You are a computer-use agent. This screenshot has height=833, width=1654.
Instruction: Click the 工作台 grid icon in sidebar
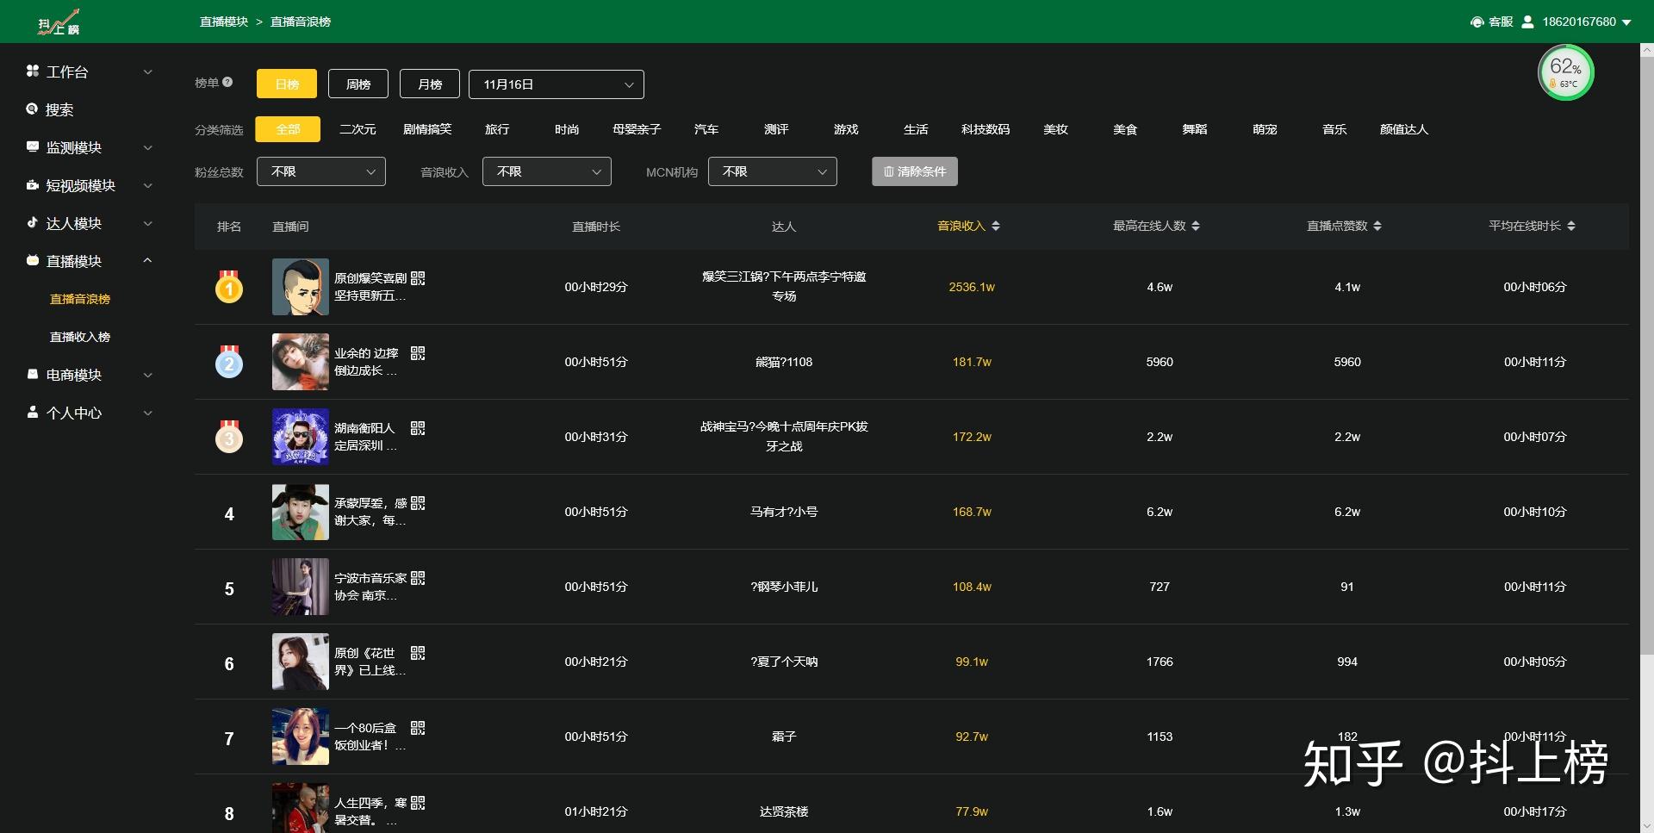click(33, 71)
